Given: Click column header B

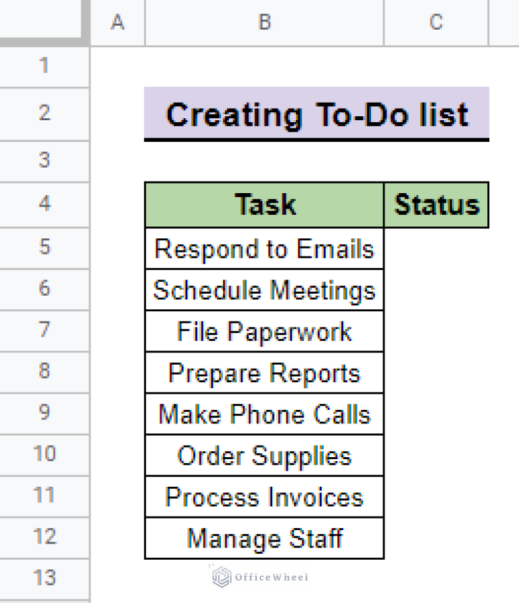Looking at the screenshot, I should point(264,22).
